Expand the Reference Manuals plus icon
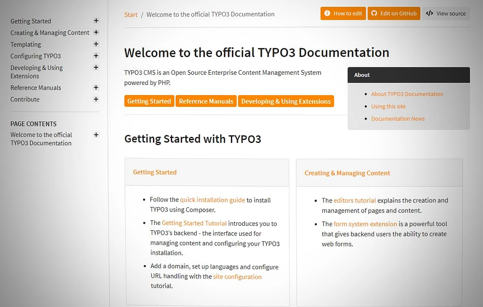 (96, 87)
